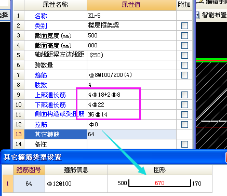Click the 图形 column header
The height and width of the screenshot is (196, 227).
point(160,170)
